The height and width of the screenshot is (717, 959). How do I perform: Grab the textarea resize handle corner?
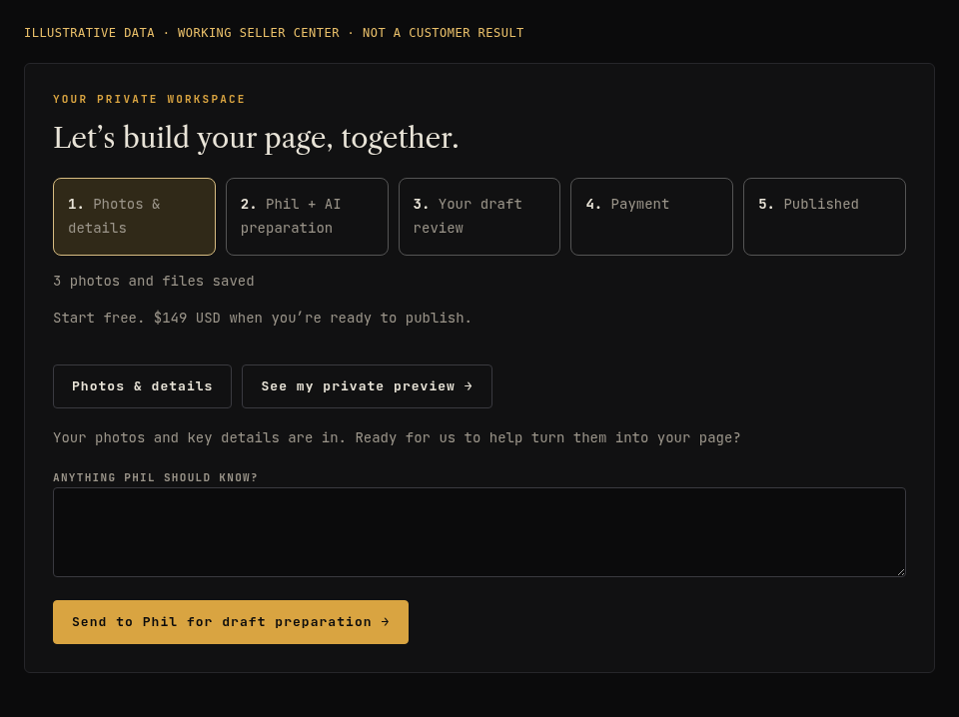pos(901,572)
